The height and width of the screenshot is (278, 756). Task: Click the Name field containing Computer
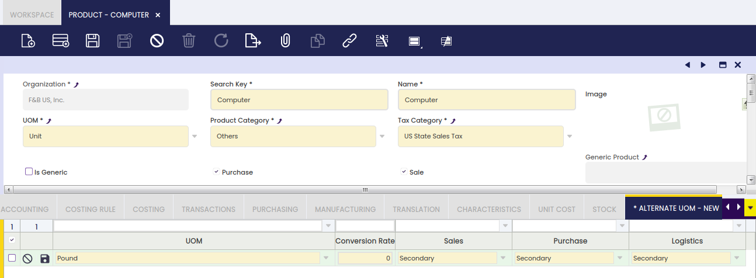pos(487,100)
